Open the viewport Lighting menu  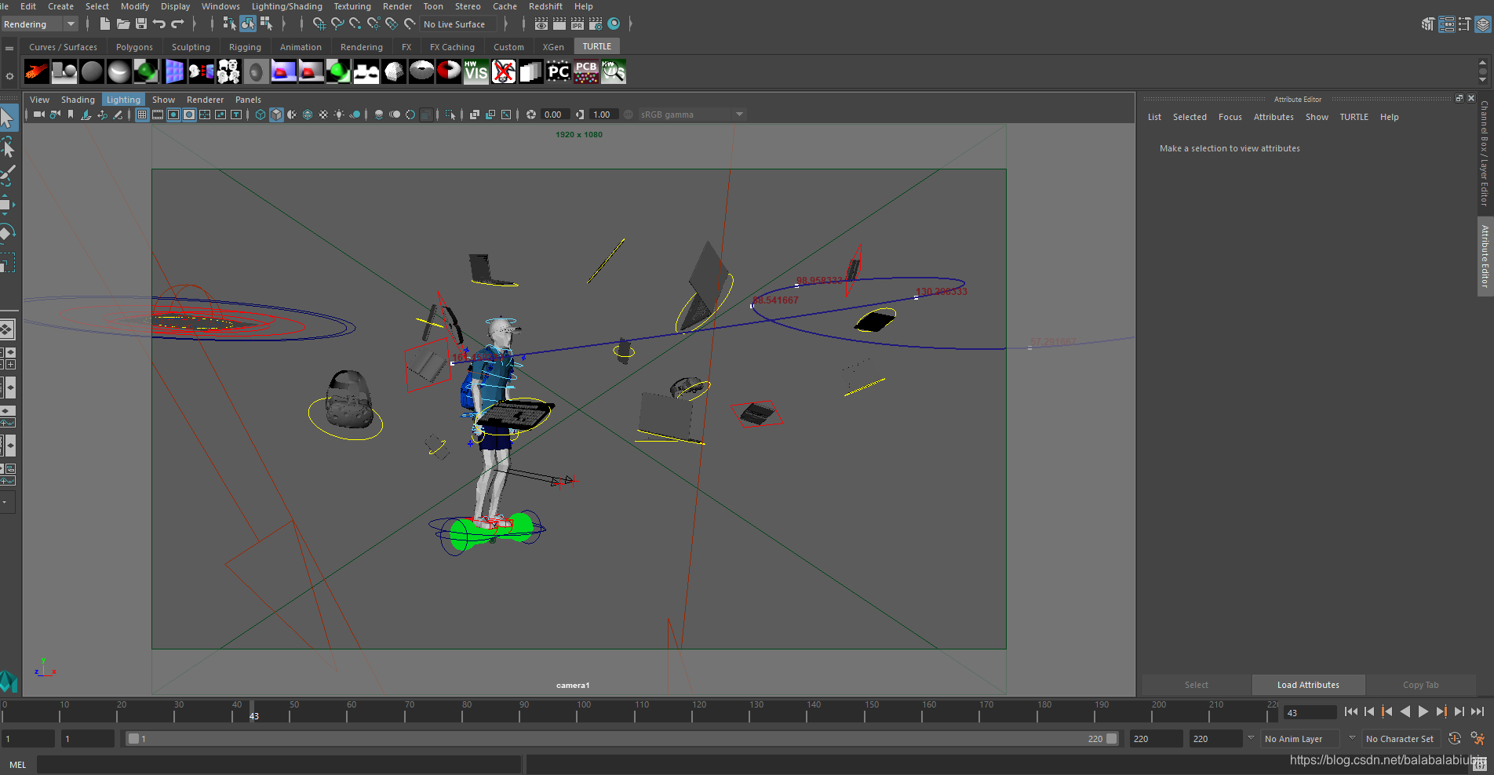click(123, 100)
